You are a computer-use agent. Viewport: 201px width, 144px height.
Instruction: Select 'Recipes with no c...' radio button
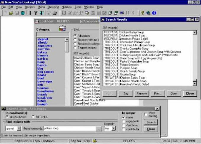click(x=75, y=40)
